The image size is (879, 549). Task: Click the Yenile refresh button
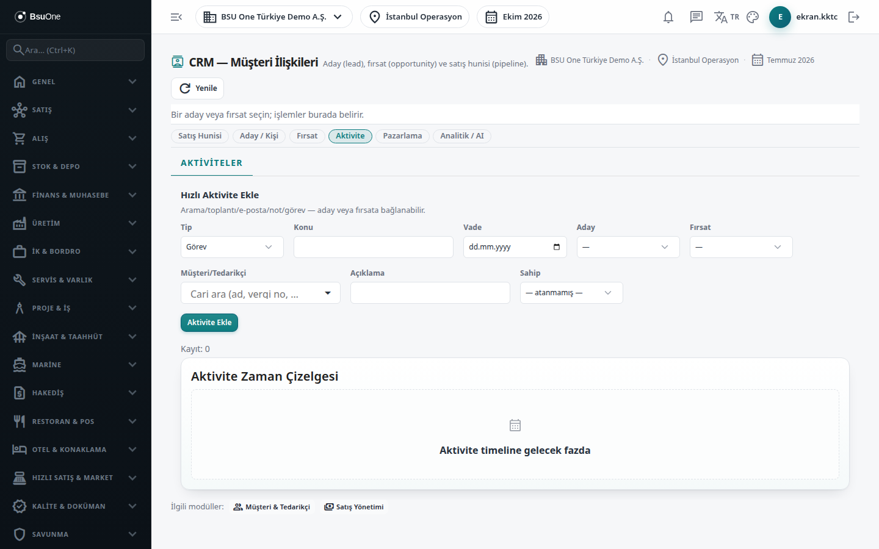pyautogui.click(x=197, y=88)
